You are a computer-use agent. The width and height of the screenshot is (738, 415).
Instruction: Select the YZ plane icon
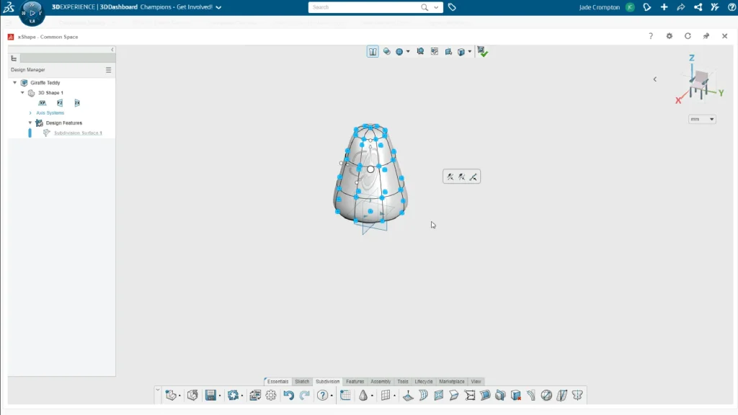[60, 103]
